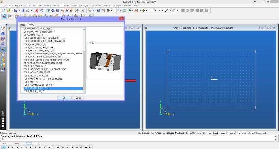Switch to the Turning tab in dialog
This screenshot has width=279, height=149.
coord(31,24)
